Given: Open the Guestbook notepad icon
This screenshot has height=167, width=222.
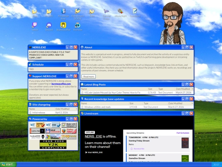Looking at the screenshot, I should (135, 11).
